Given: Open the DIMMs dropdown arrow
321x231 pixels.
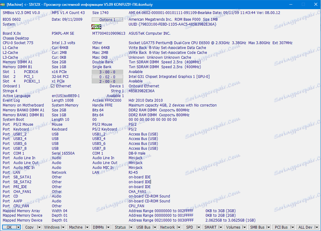Looking at the screenshot, I should [x=108, y=227].
